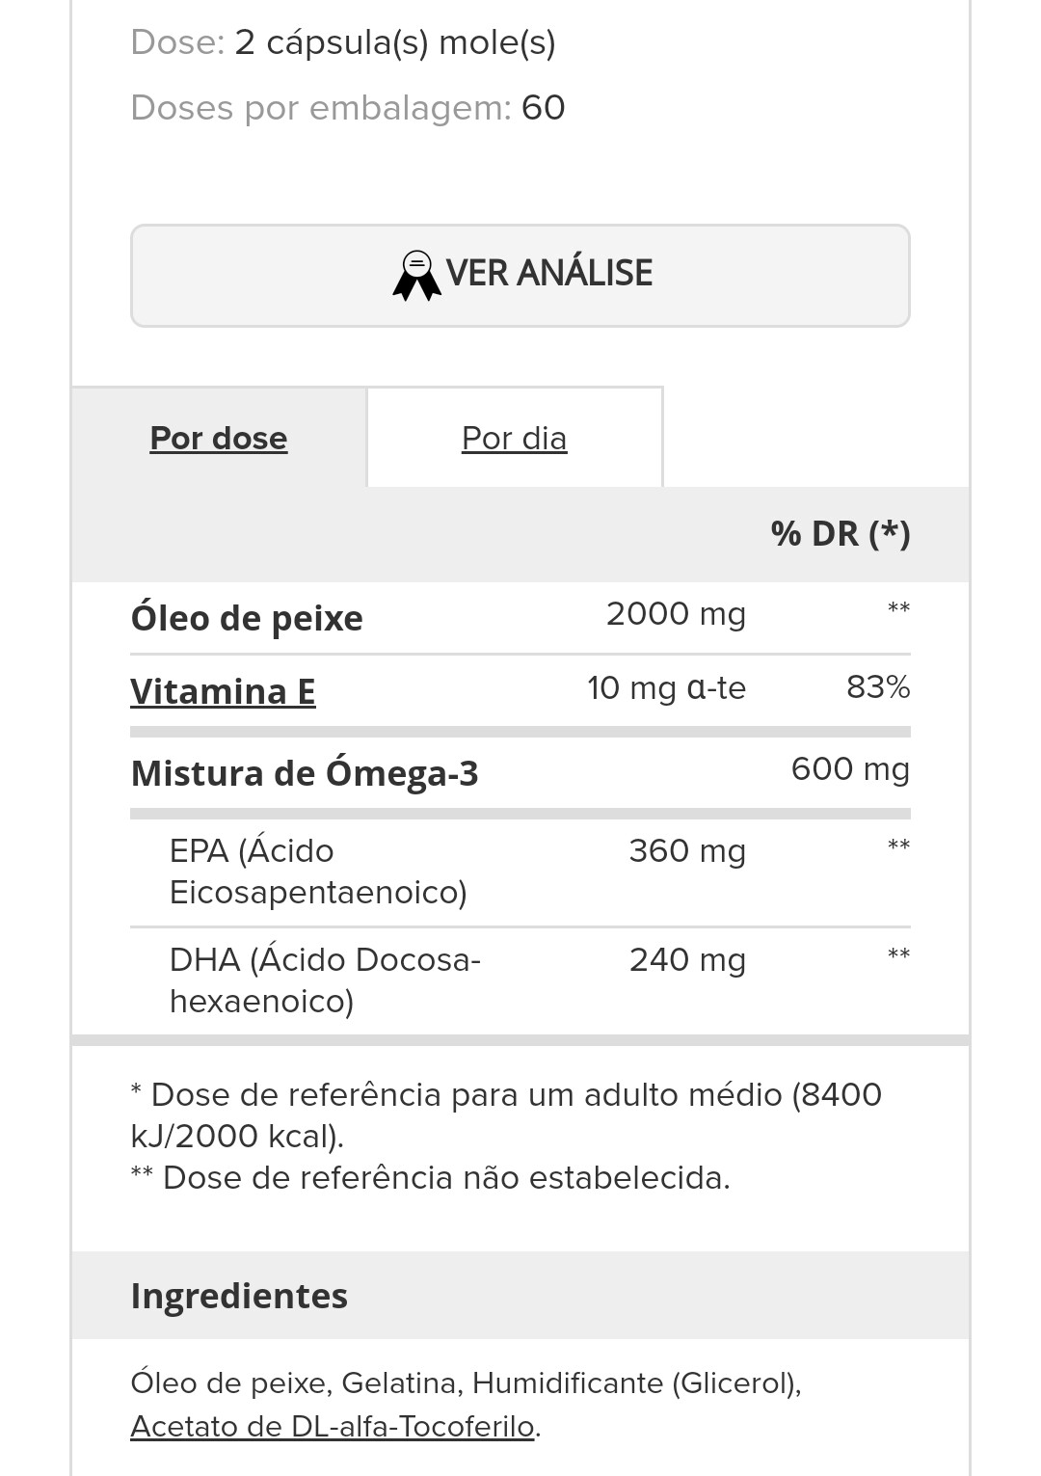Viewport: 1041px width, 1476px height.
Task: Click the award ribbon icon
Action: 416,276
